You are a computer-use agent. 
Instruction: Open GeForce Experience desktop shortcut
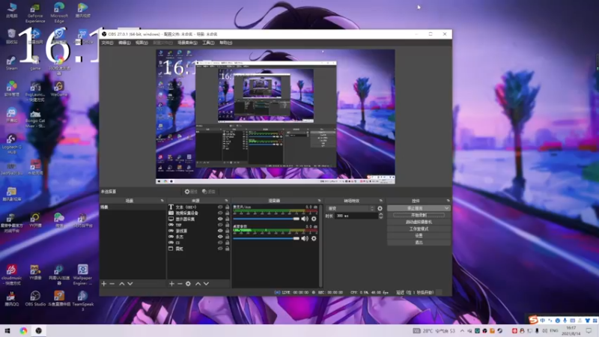point(35,13)
